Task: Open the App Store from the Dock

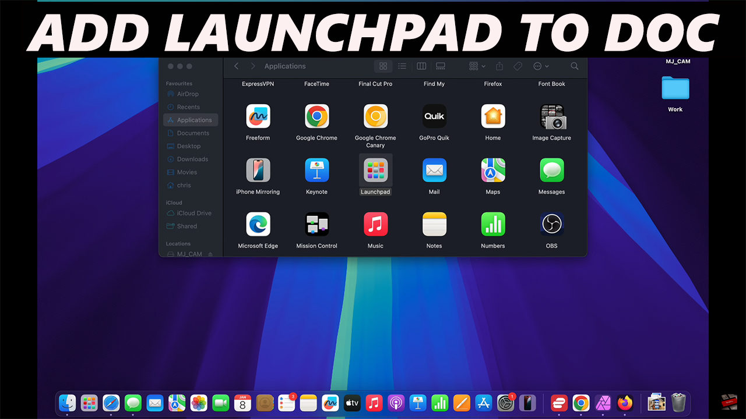Action: click(x=484, y=403)
